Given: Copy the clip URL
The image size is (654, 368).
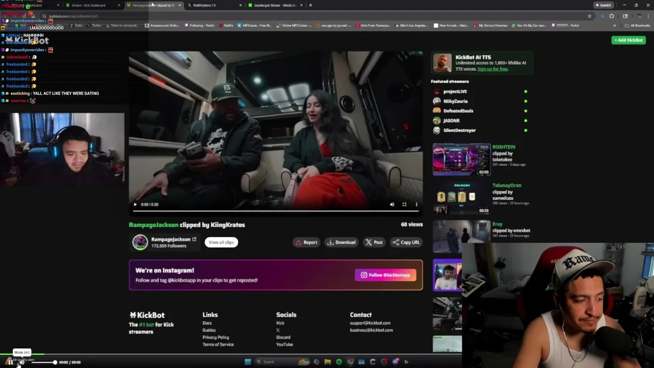Looking at the screenshot, I should coord(406,242).
